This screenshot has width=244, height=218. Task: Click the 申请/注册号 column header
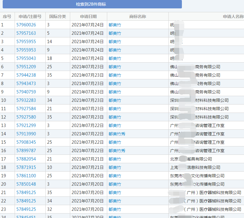[30, 16]
